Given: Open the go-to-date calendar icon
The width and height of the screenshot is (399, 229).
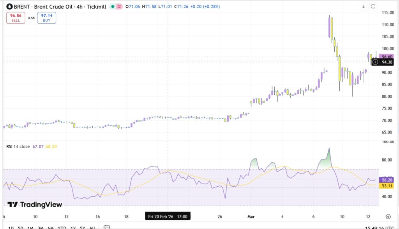Looking at the screenshot, I should tap(107, 227).
